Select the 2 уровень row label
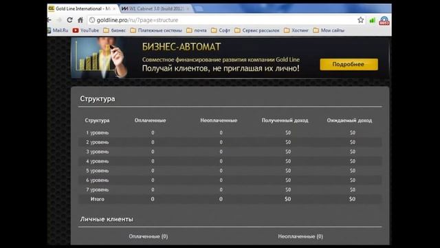This screenshot has height=248, width=440. [98, 143]
